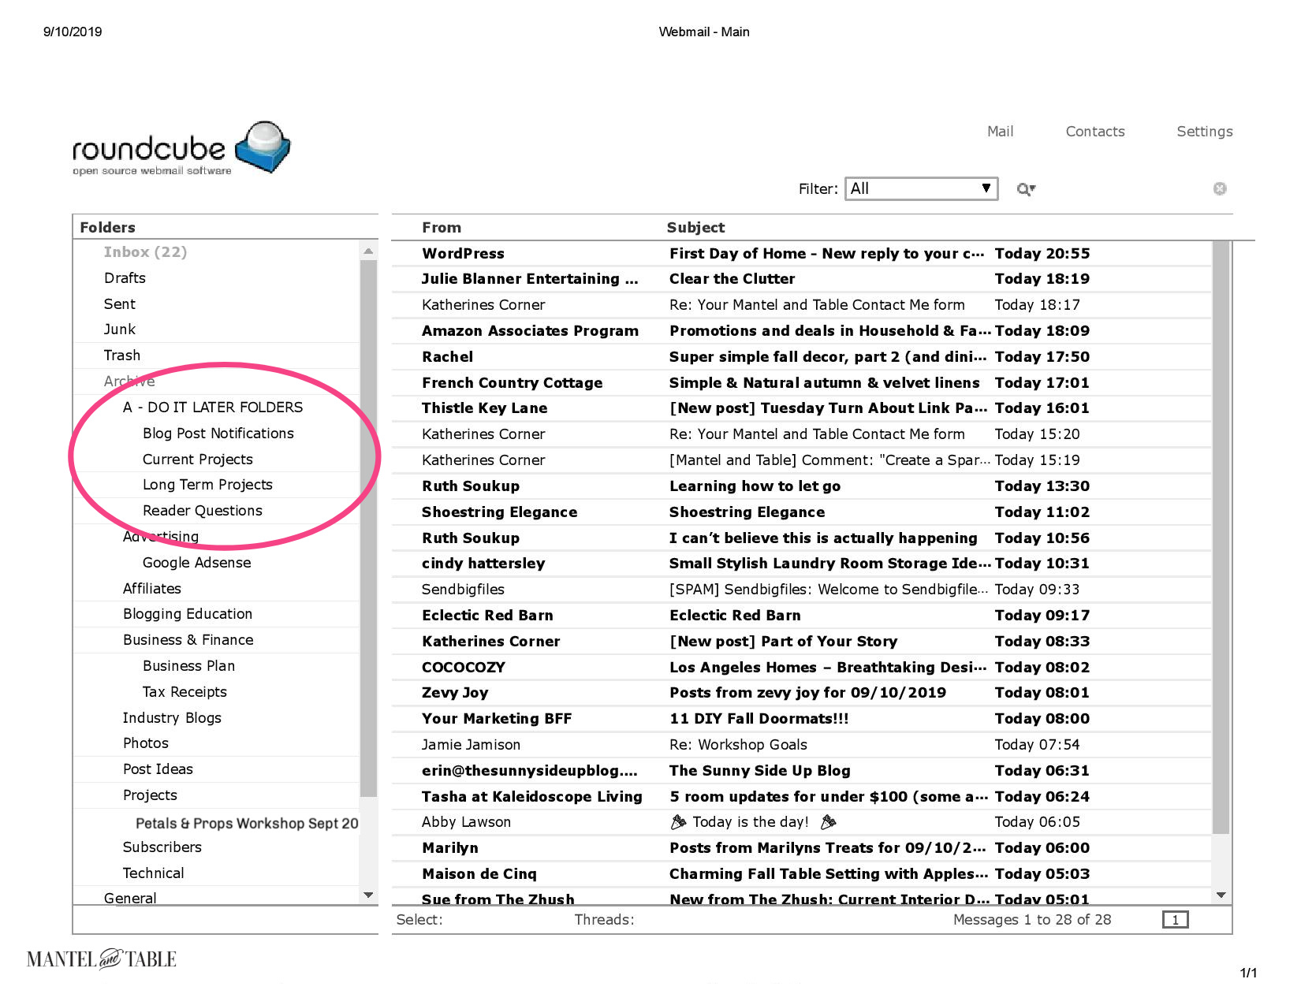Click the reset search X icon
The width and height of the screenshot is (1301, 1005).
click(x=1220, y=188)
